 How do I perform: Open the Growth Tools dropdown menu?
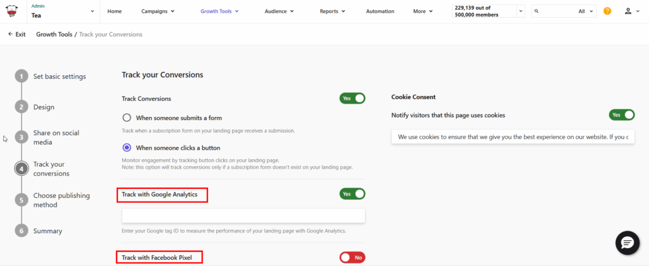coord(219,11)
